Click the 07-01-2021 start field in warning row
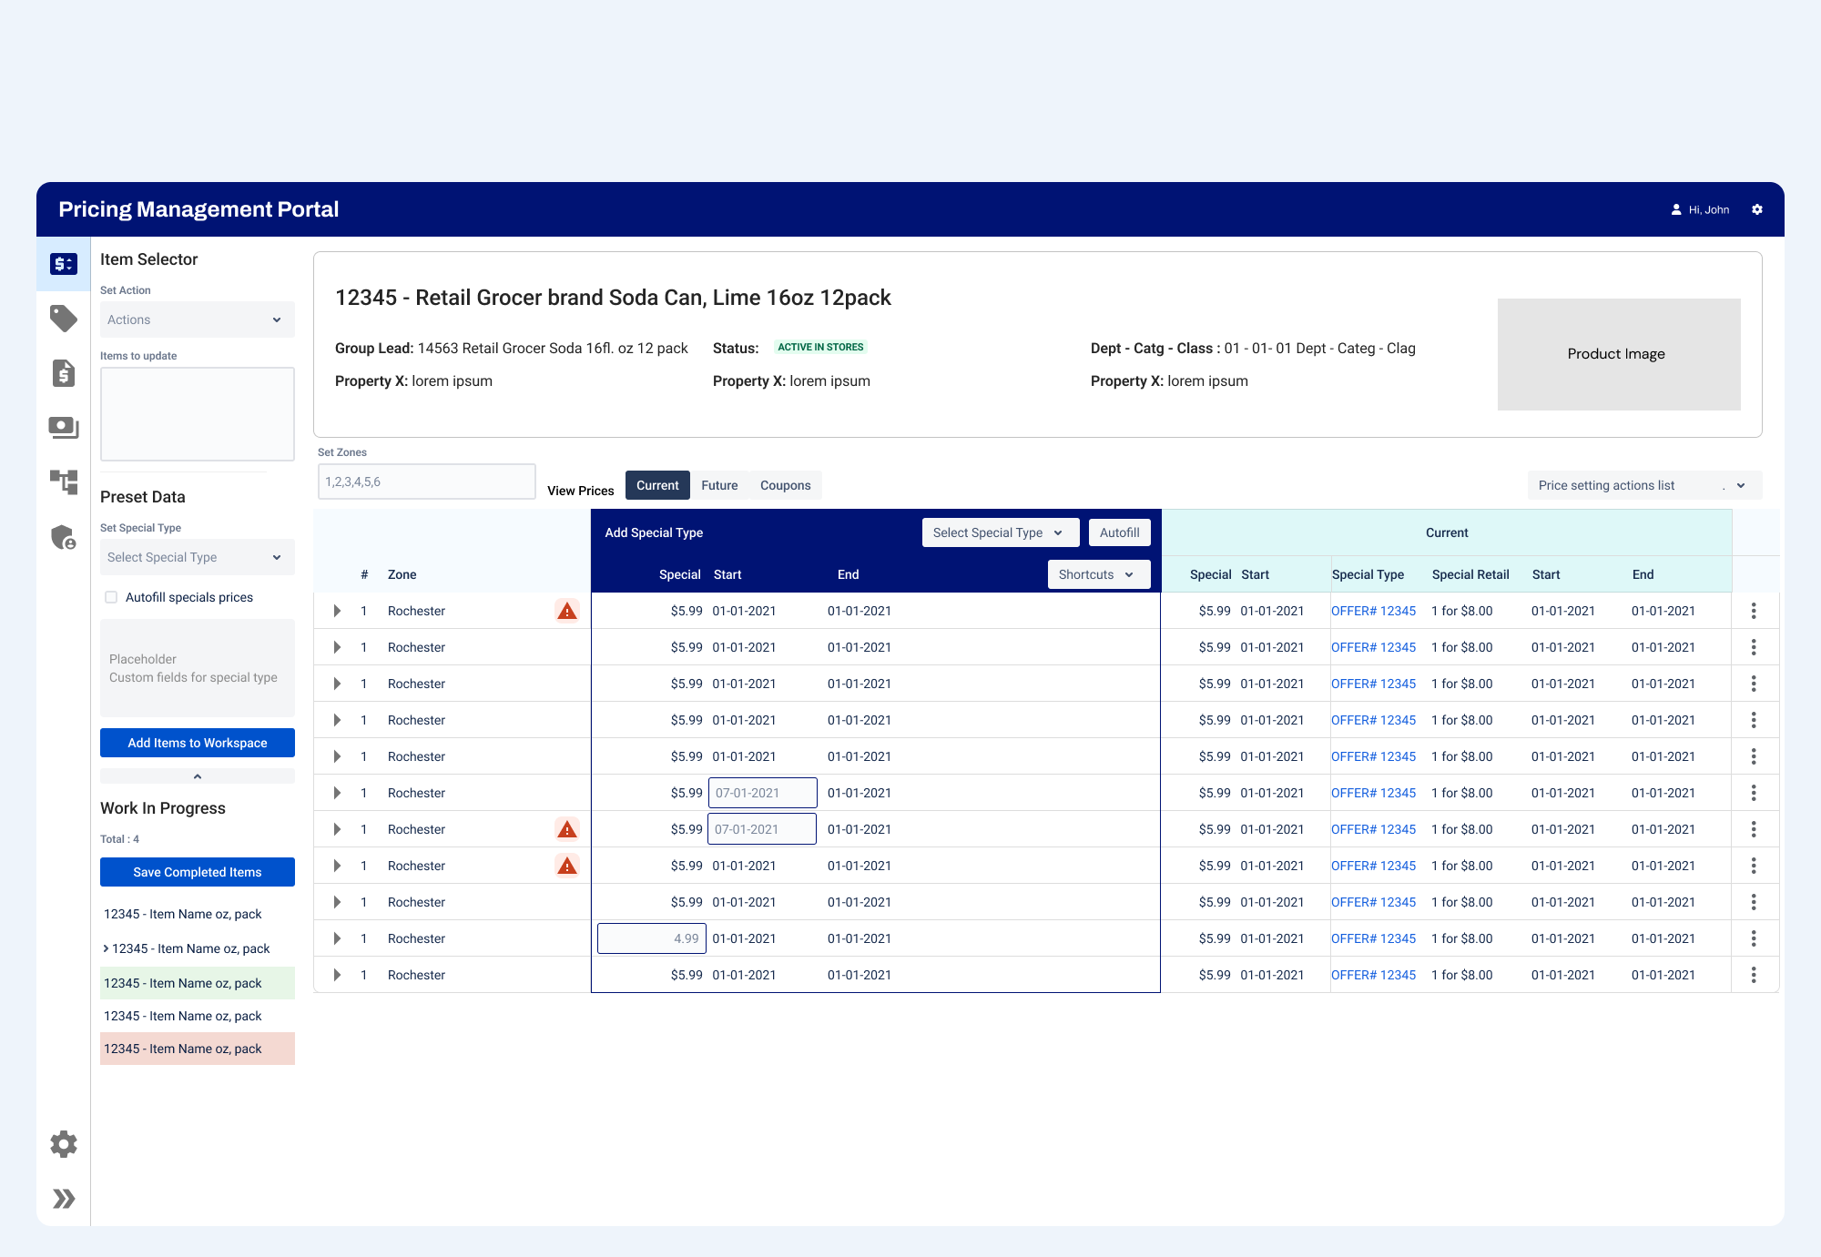This screenshot has width=1821, height=1257. coord(762,829)
